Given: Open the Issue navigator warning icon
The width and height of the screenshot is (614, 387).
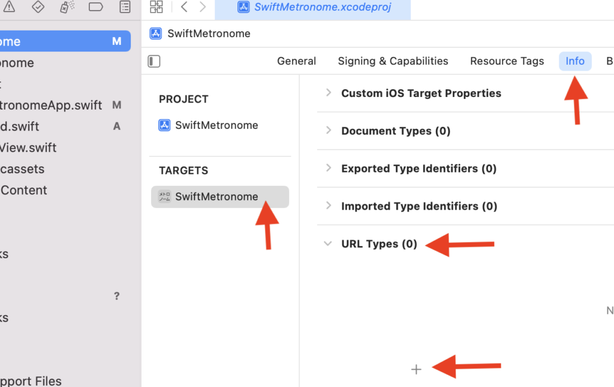Looking at the screenshot, I should [x=9, y=6].
